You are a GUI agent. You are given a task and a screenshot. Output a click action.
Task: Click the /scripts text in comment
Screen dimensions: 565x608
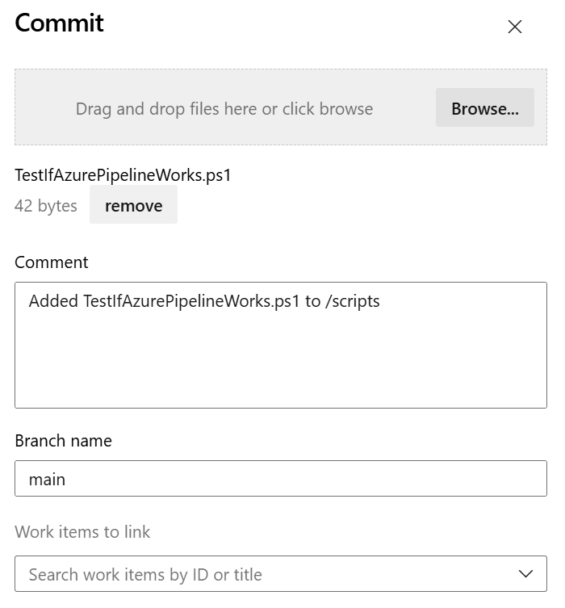tap(352, 302)
